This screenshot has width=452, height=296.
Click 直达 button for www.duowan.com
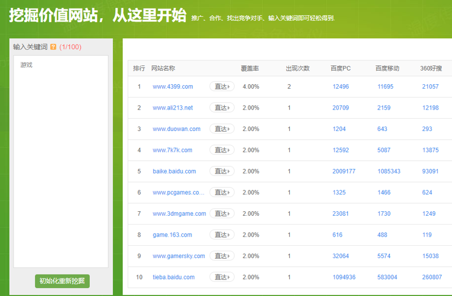[x=222, y=129]
